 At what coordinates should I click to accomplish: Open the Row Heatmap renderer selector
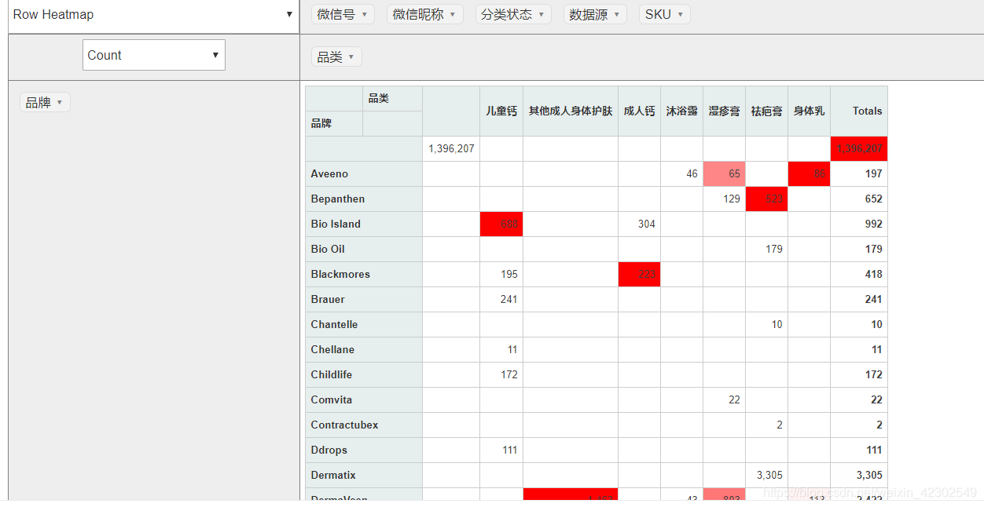click(x=153, y=14)
